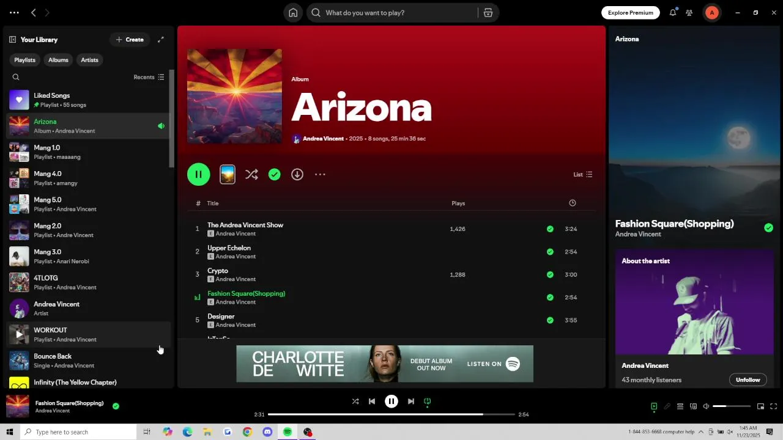The height and width of the screenshot is (440, 783).
Task: Filter library by Albums
Action: click(x=58, y=60)
